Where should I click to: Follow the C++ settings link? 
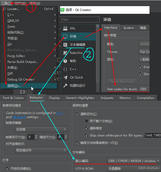(60, 113)
